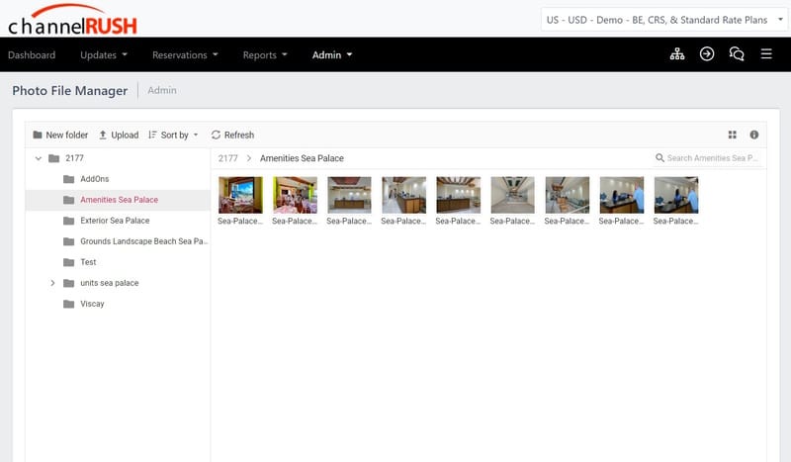Open the Exterior Sea Palace folder
The image size is (791, 462).
115,221
